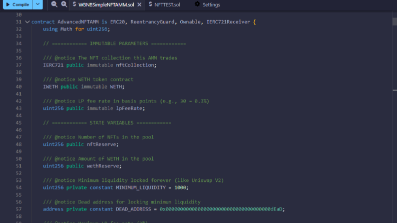The height and width of the screenshot is (223, 397).
Task: Click the AdvancedNFTAMM contract name
Action: 78,22
